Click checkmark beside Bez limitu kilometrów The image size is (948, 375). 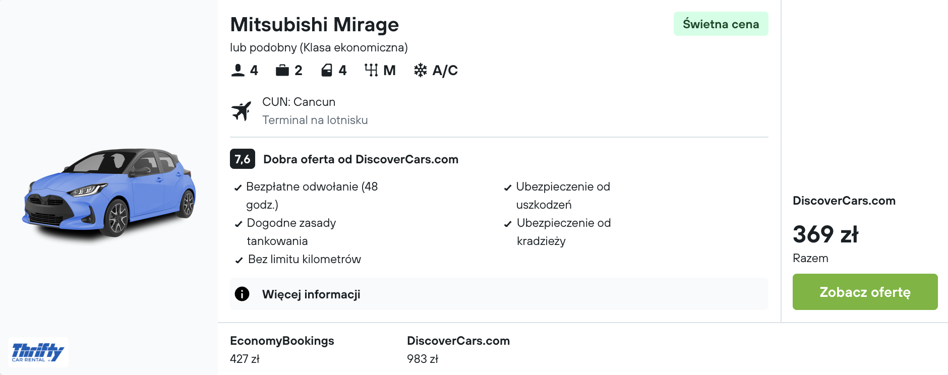(x=239, y=260)
